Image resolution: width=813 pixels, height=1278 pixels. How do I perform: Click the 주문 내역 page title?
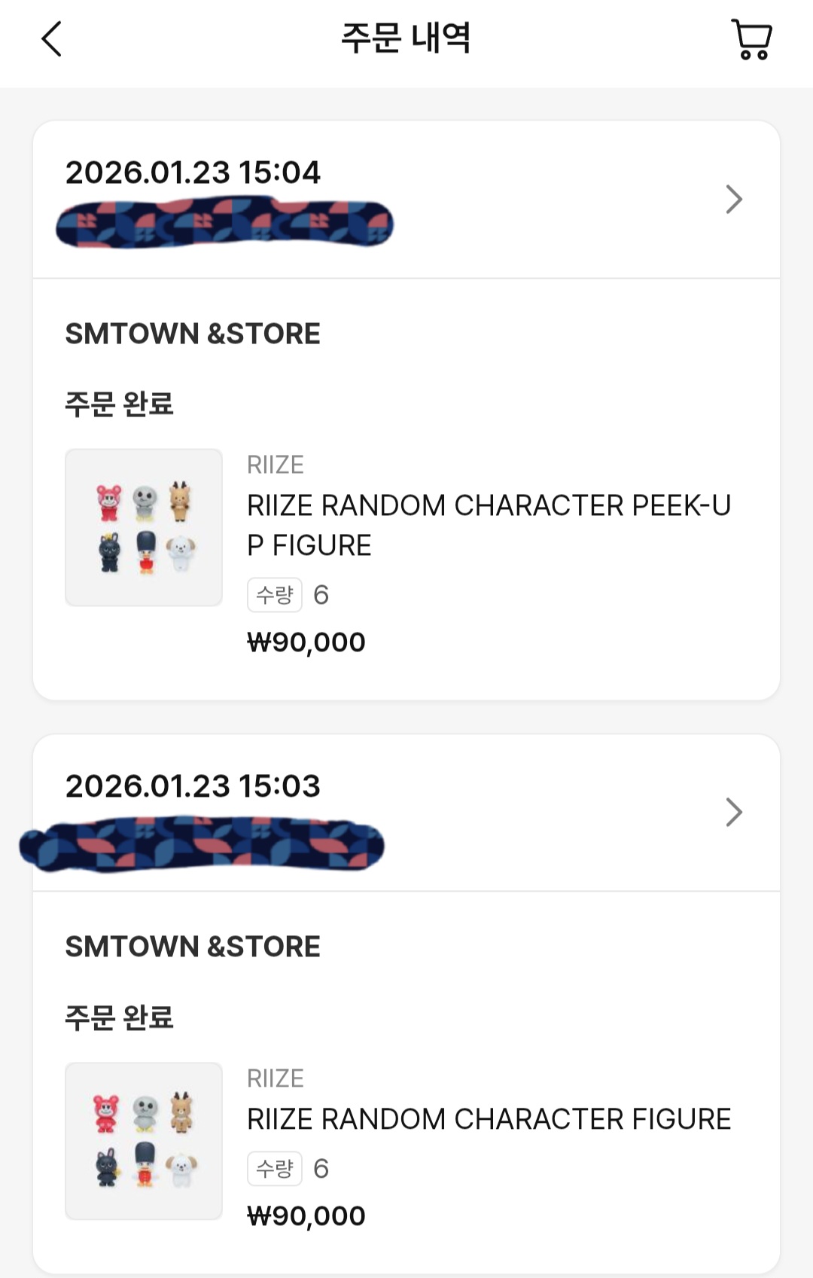click(406, 38)
